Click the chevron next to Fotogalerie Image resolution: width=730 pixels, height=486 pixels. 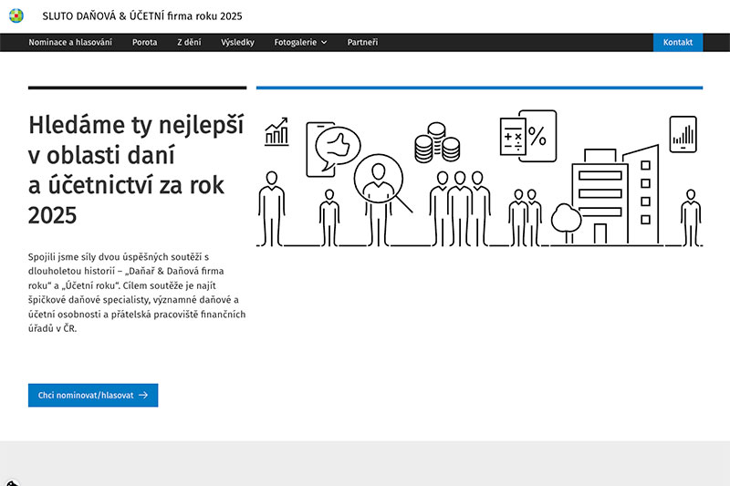coord(324,43)
